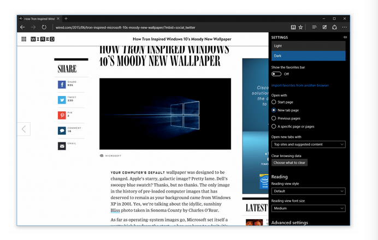Screen dimensions: 378x240
Task: Click the Cisco advertisement banner
Action: point(255,126)
